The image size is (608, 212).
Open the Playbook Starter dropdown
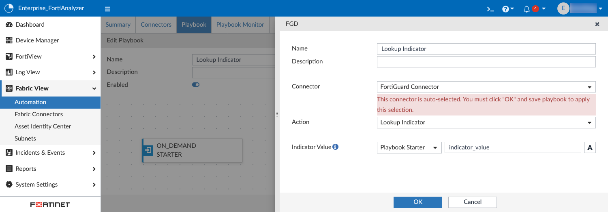[x=409, y=147]
